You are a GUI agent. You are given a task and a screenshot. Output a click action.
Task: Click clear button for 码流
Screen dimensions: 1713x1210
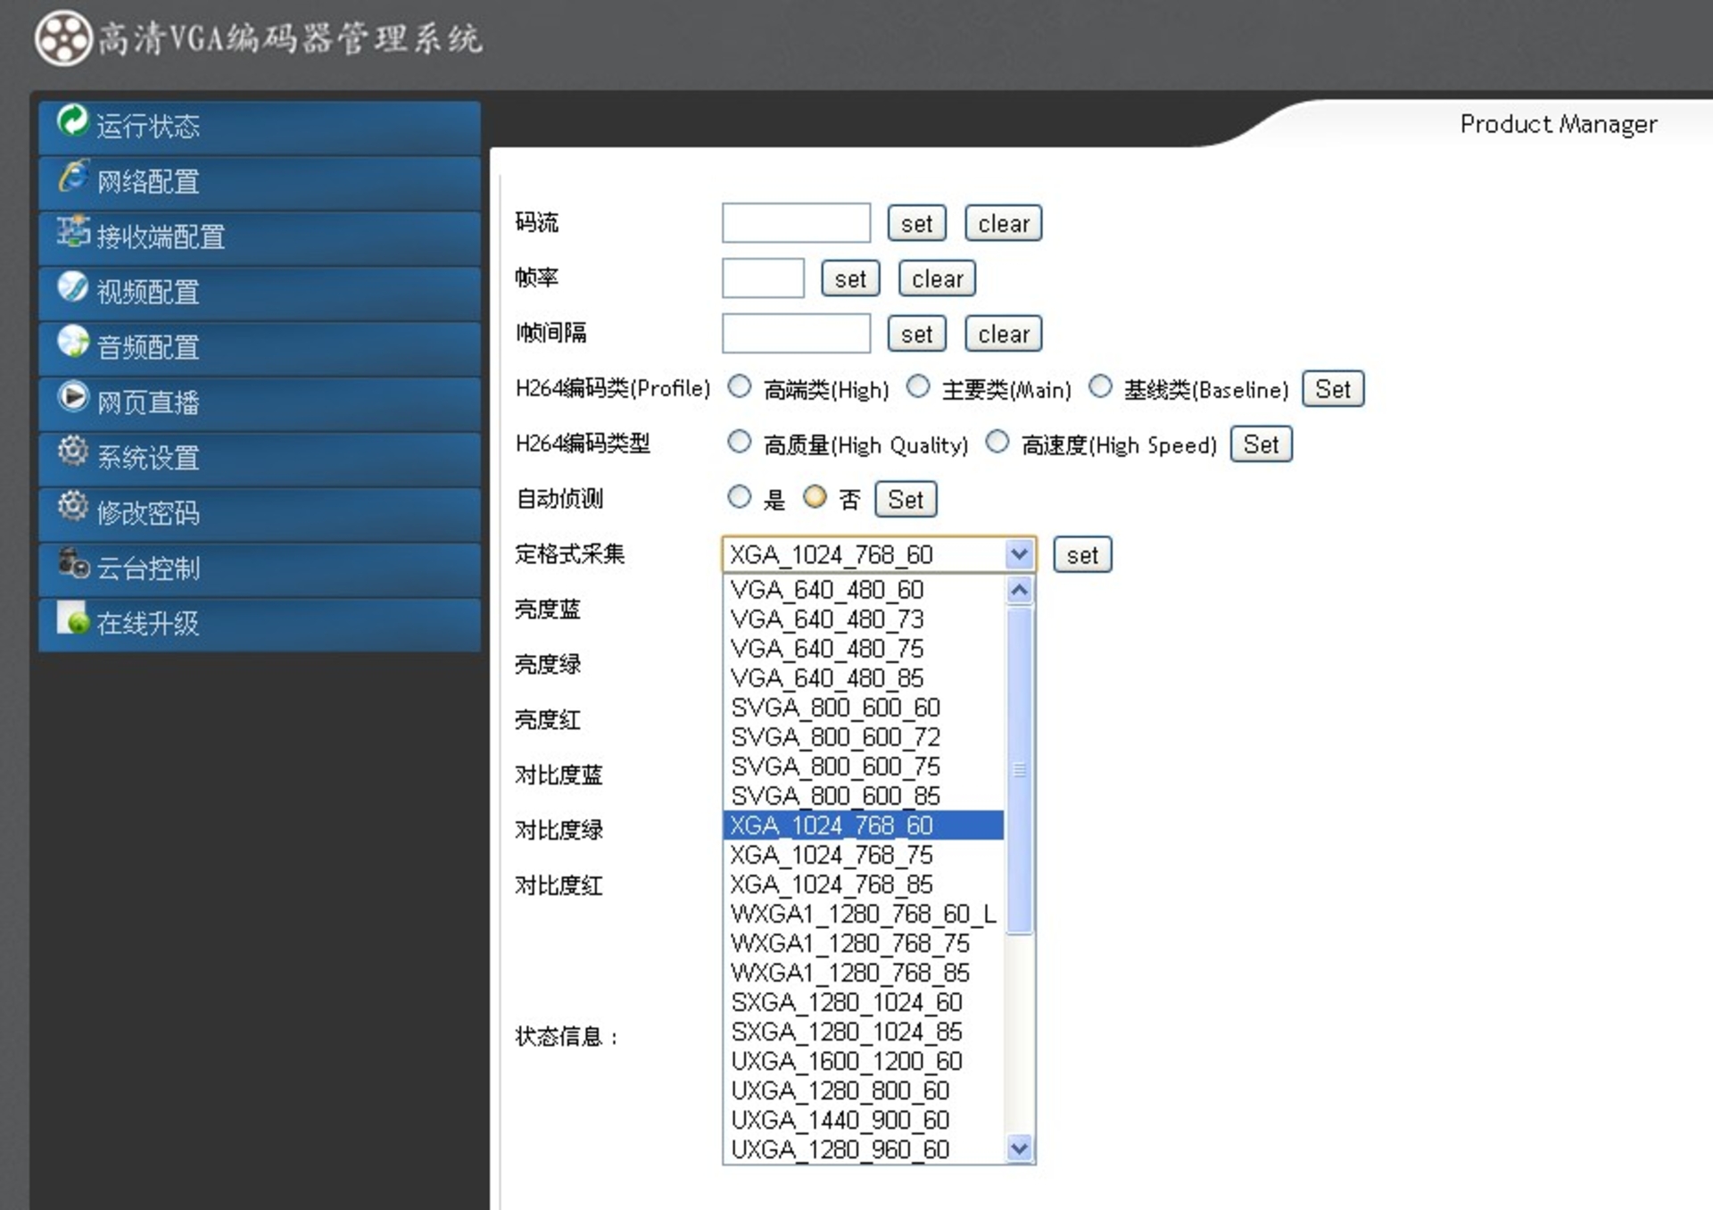1004,223
